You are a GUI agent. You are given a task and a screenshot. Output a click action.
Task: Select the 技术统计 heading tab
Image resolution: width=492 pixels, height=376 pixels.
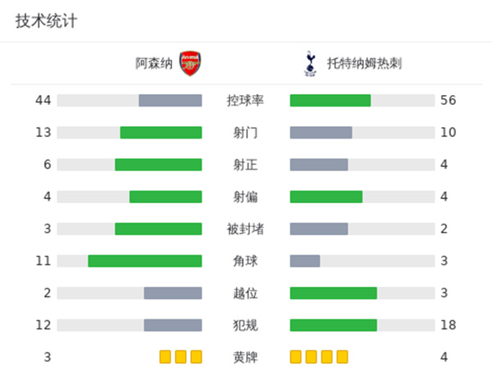46,21
